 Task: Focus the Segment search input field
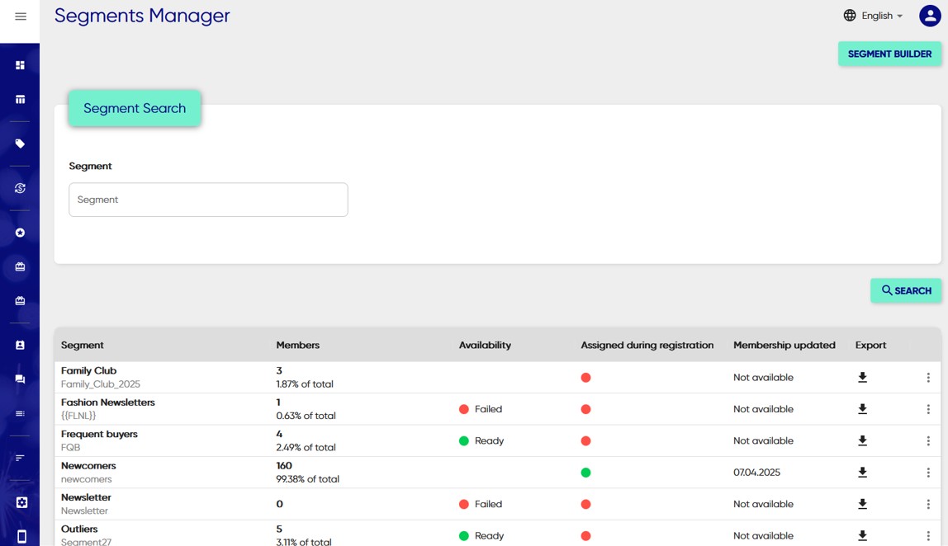208,200
